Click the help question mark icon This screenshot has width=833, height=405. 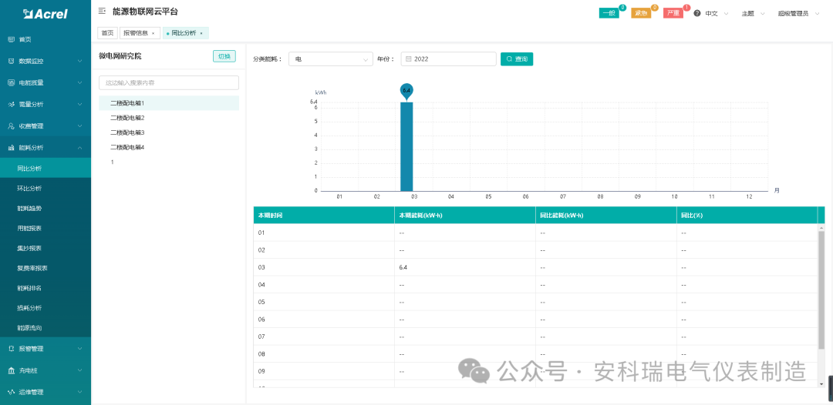click(697, 13)
